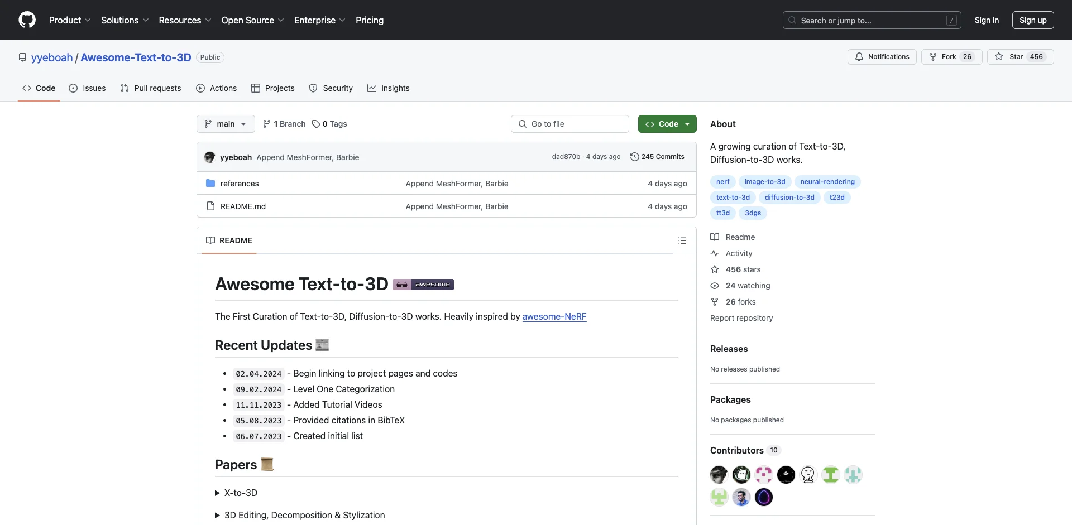1072x525 pixels.
Task: Click the green T-shaped contributor avatar
Action: tap(831, 475)
